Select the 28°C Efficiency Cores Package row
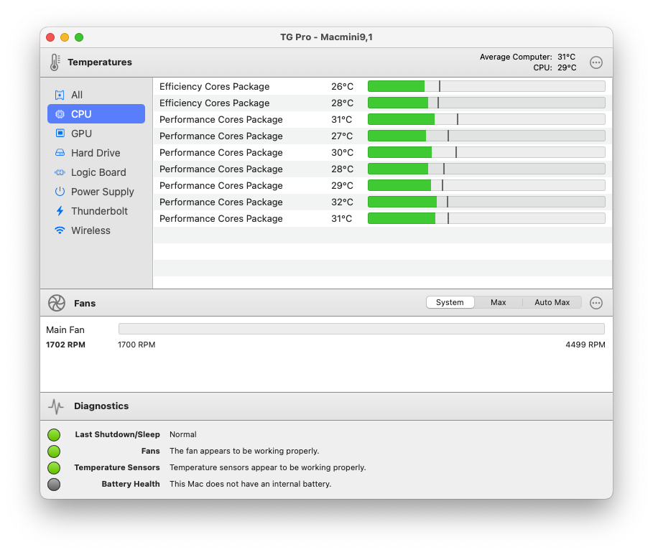This screenshot has height=552, width=653. click(x=382, y=103)
